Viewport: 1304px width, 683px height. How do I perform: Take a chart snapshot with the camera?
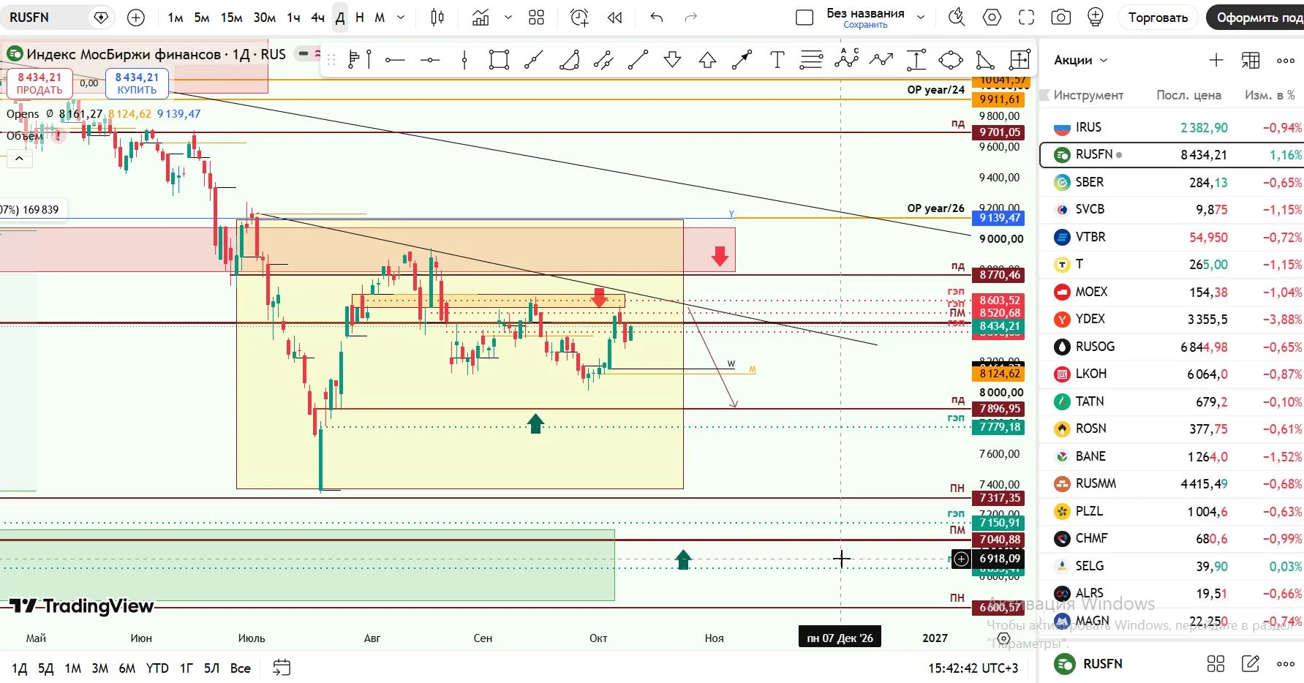point(1060,18)
